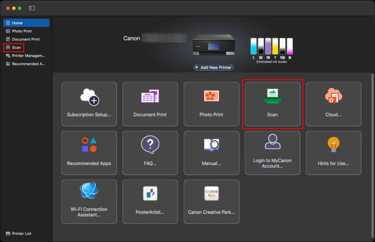Open the Subscription Setup cloud tile
The image size is (375, 242).
[x=89, y=104]
